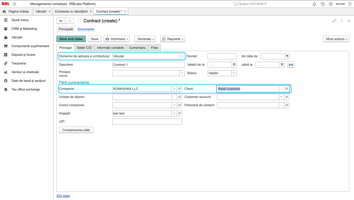The width and height of the screenshot is (354, 200).
Task: Switch to the Setări C/D tab
Action: click(84, 48)
